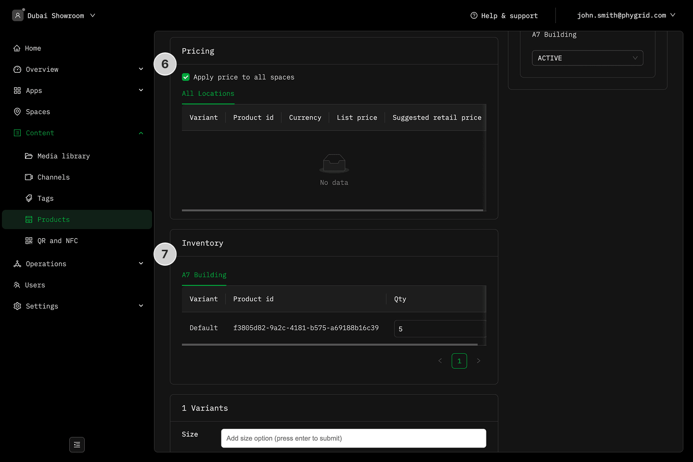
Task: Open john.smith@phygrid.com account menu
Action: [626, 15]
